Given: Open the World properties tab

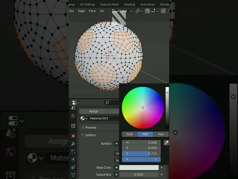Looking at the screenshot, I should tap(73, 116).
